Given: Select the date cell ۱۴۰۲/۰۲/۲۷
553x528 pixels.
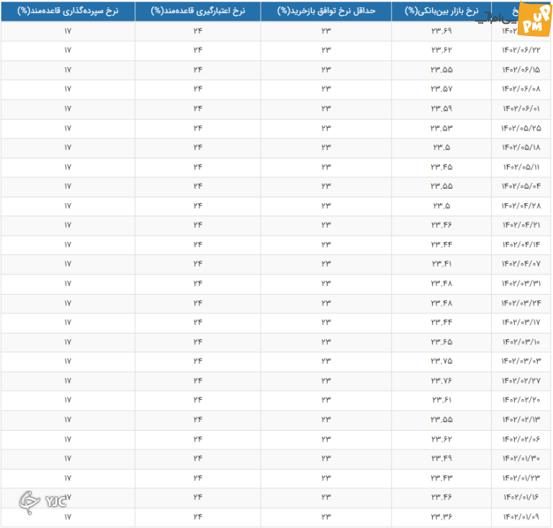Looking at the screenshot, I should 521,381.
